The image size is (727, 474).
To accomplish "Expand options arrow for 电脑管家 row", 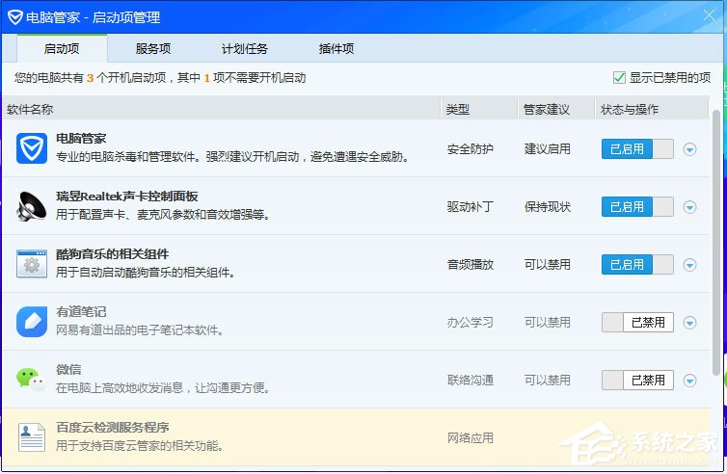I will 690,149.
